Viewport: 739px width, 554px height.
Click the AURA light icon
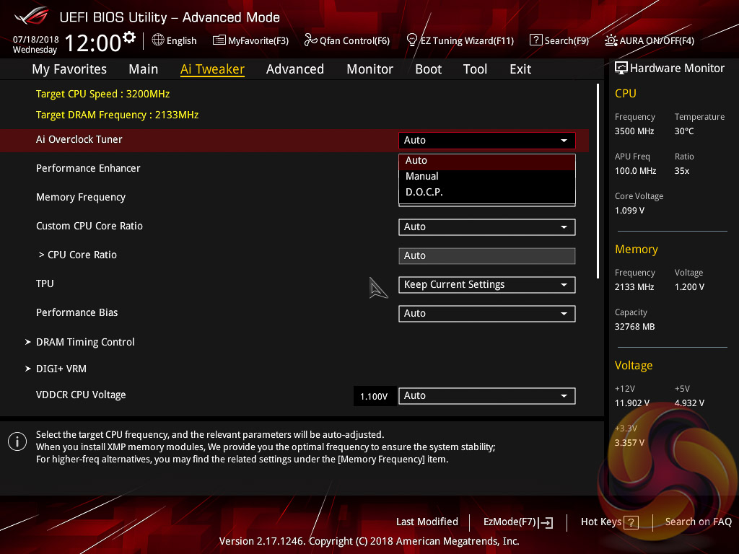611,40
